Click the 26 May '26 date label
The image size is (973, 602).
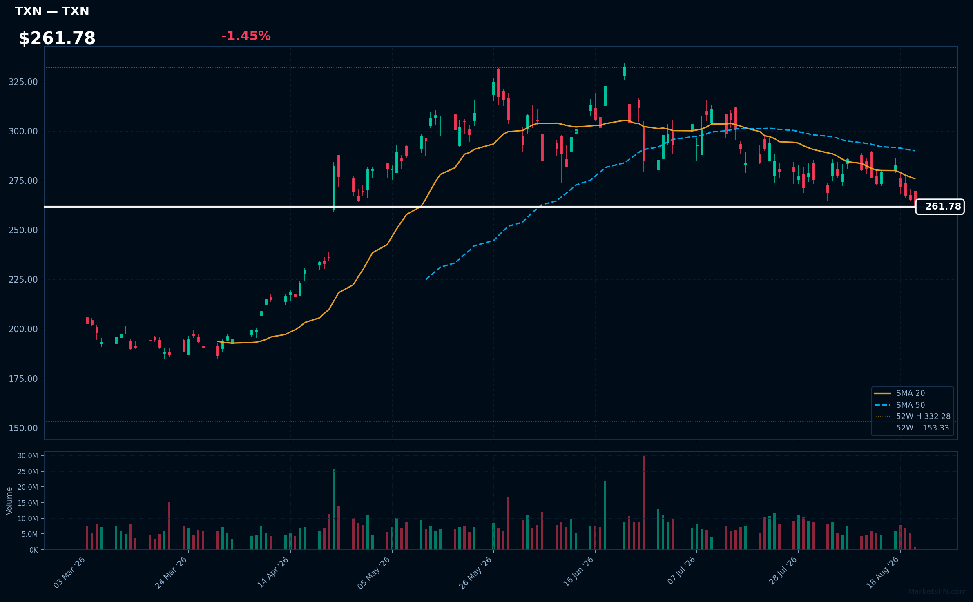475,573
